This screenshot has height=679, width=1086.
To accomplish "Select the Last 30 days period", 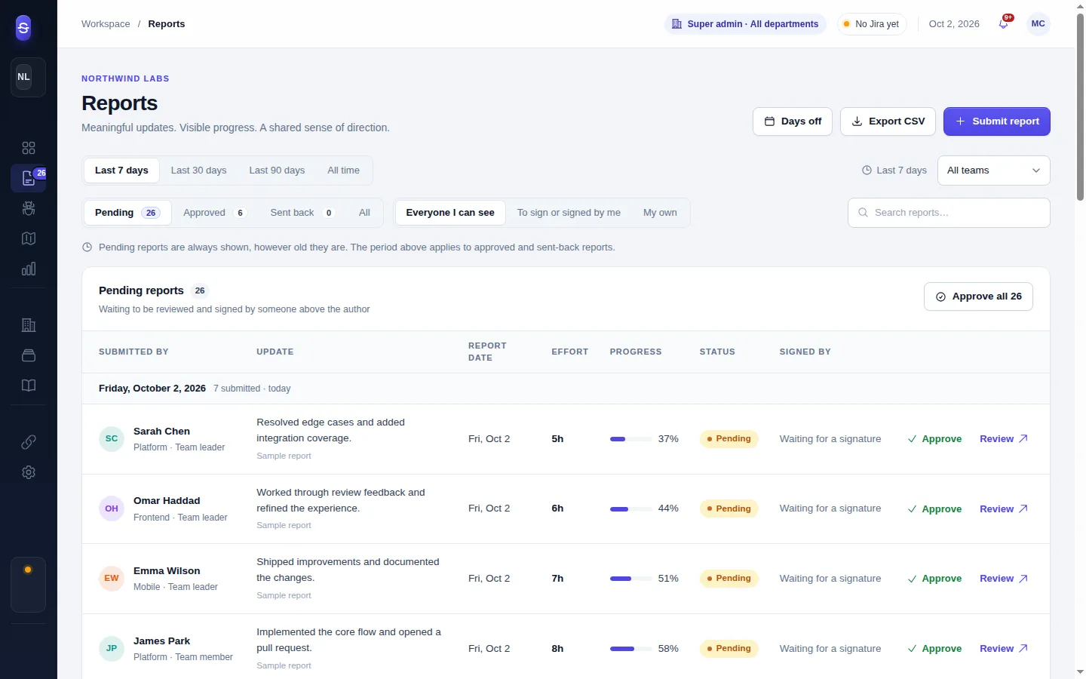I will tap(199, 171).
